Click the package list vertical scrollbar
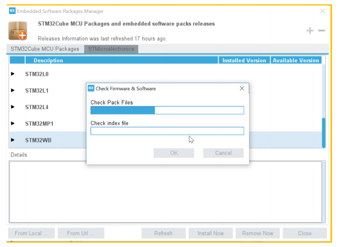Image resolution: width=341 pixels, height=247 pixels. 323,133
